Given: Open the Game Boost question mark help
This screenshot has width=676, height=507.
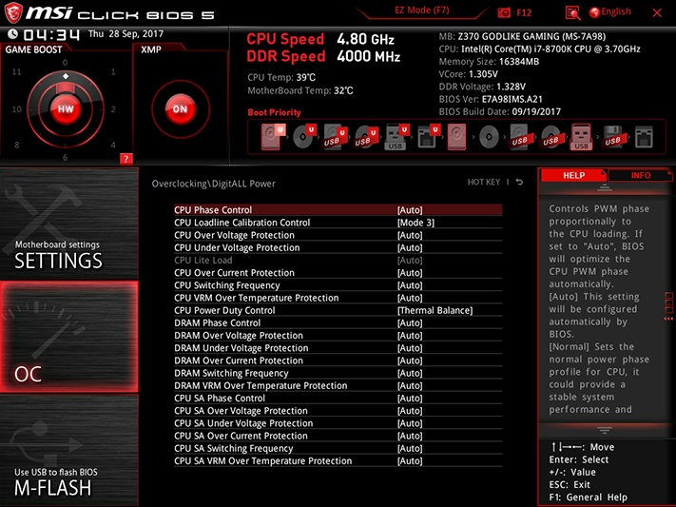Looking at the screenshot, I should coord(126,159).
